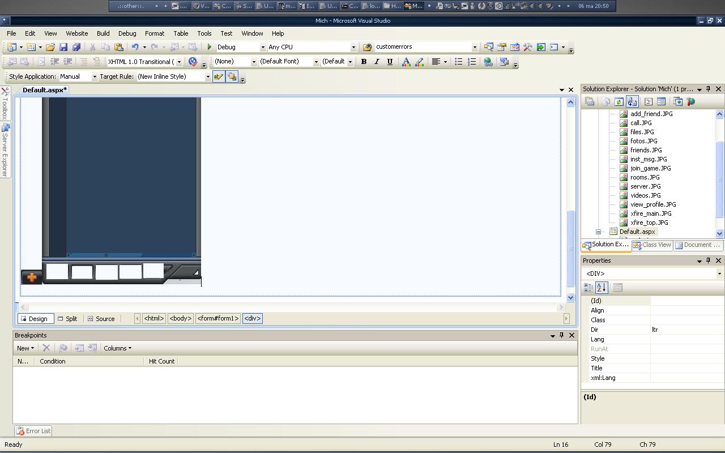Viewport: 725px width, 453px height.
Task: Open the Target Rule dropdown
Action: tap(207, 76)
